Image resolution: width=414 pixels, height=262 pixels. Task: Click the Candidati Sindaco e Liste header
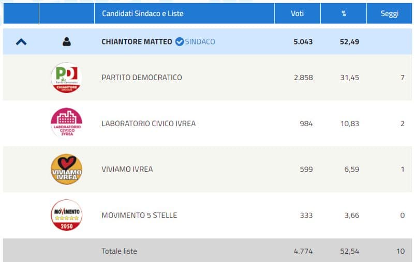click(x=142, y=13)
